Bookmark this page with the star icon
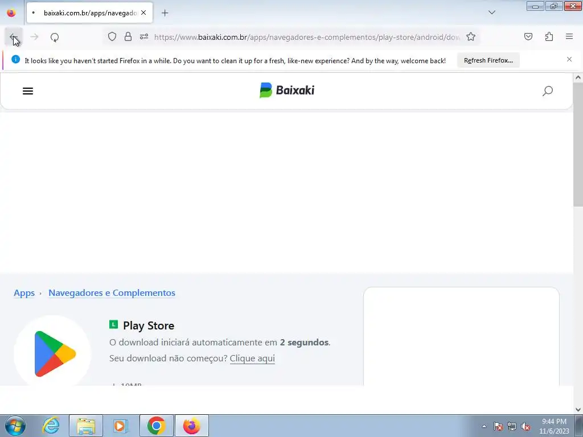Image resolution: width=583 pixels, height=437 pixels. [471, 36]
